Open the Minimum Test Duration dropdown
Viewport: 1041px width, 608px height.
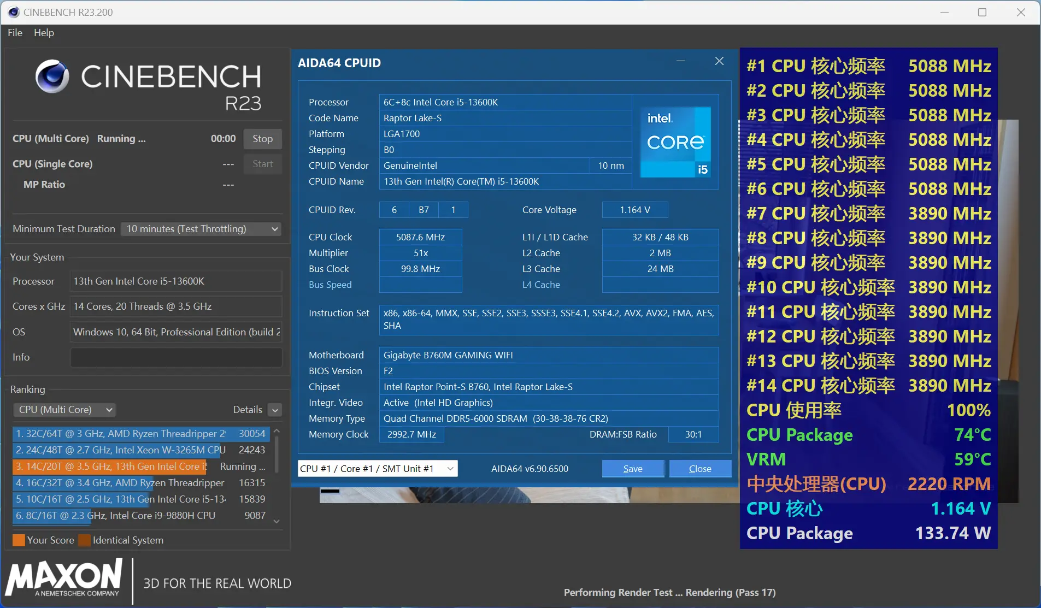[201, 229]
